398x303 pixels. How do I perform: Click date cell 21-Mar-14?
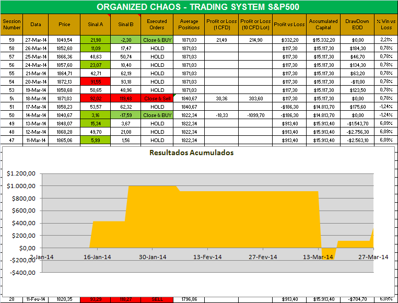click(36, 74)
